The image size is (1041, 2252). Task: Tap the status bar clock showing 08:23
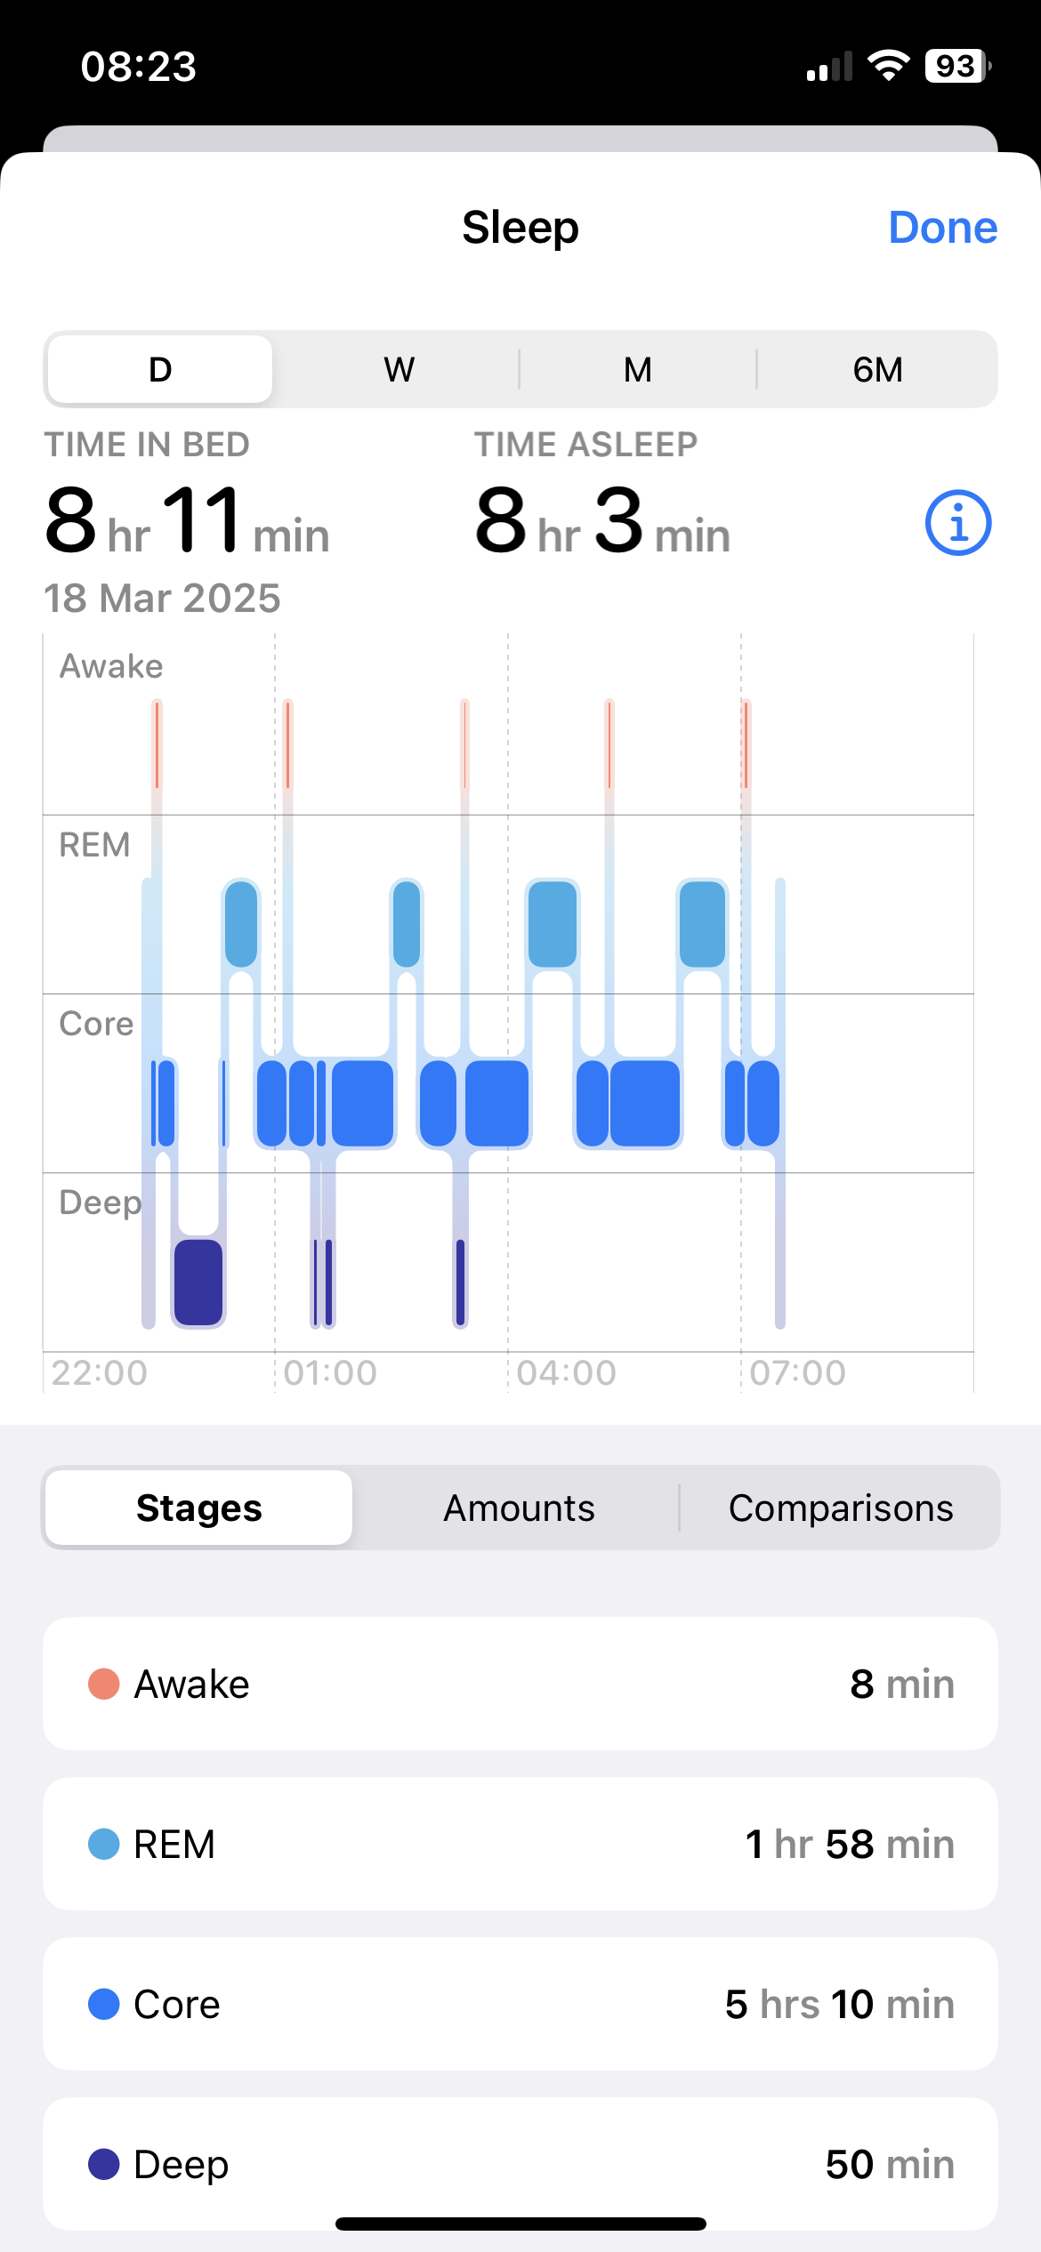point(139,67)
